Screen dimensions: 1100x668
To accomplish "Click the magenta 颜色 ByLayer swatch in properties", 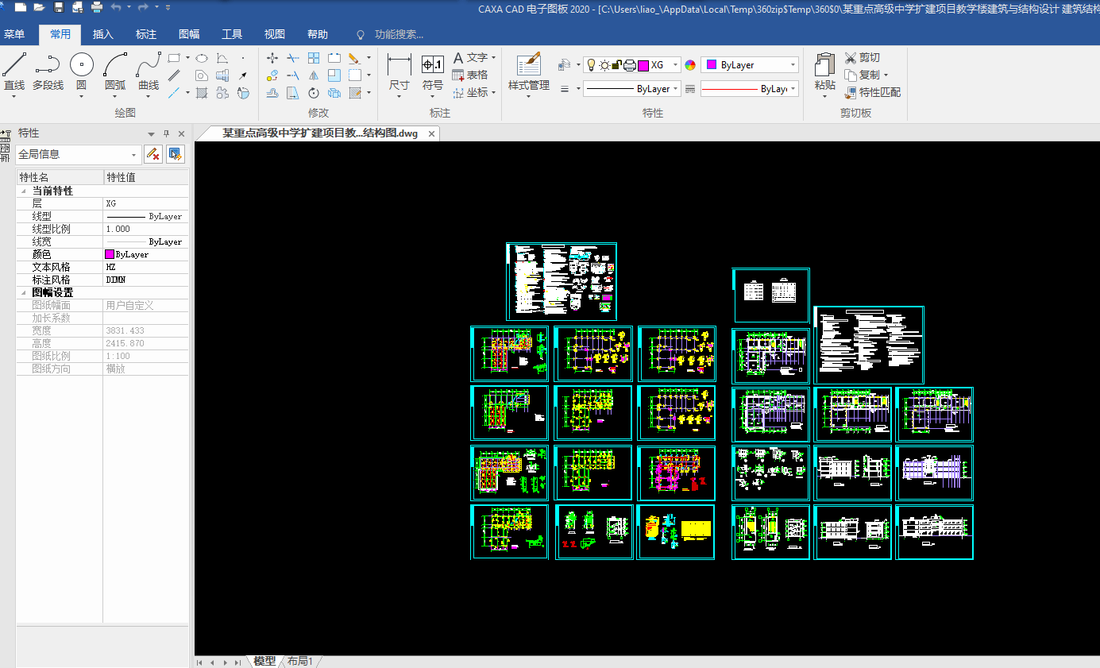I will (110, 254).
